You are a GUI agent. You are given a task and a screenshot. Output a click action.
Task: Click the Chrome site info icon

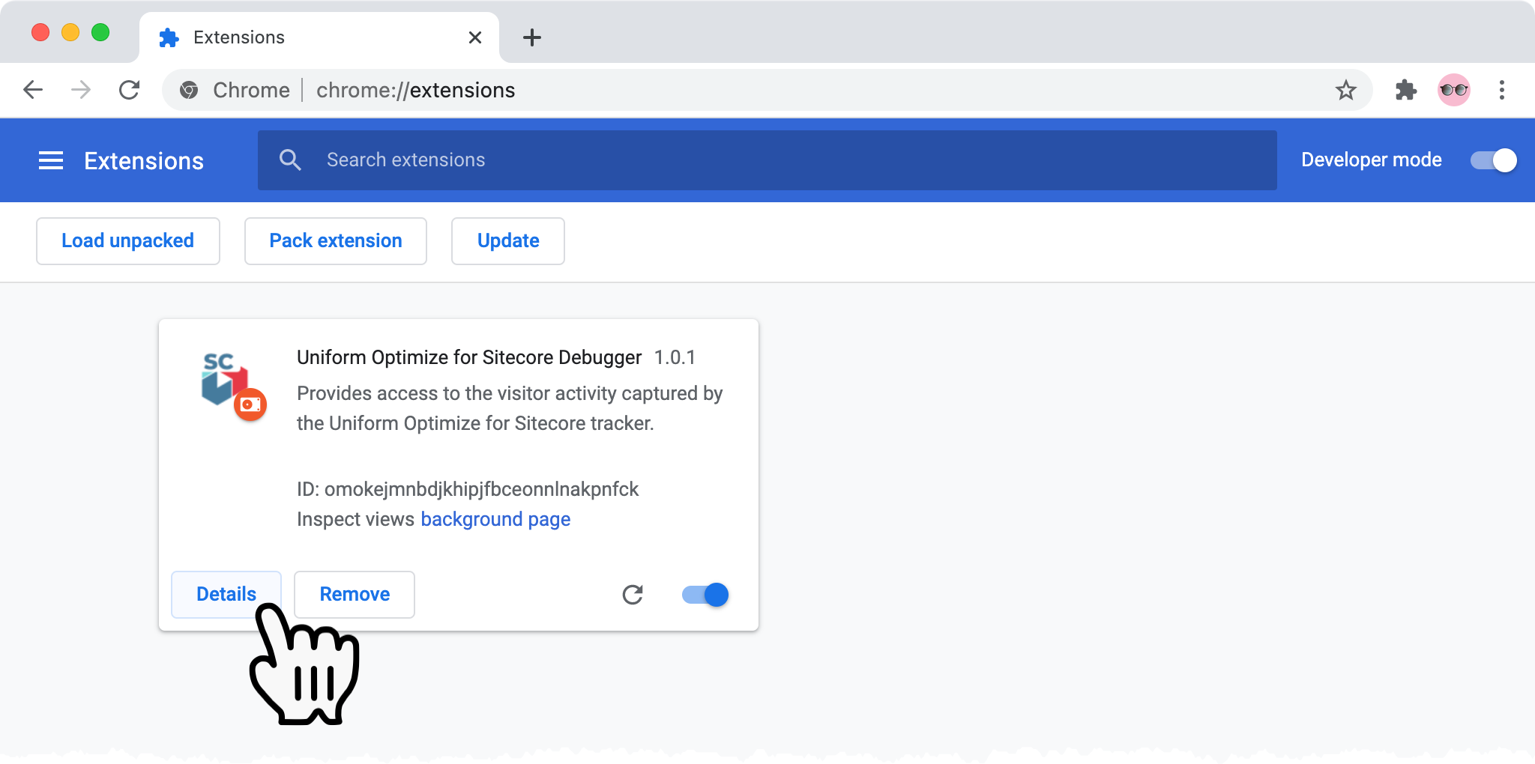[x=189, y=90]
